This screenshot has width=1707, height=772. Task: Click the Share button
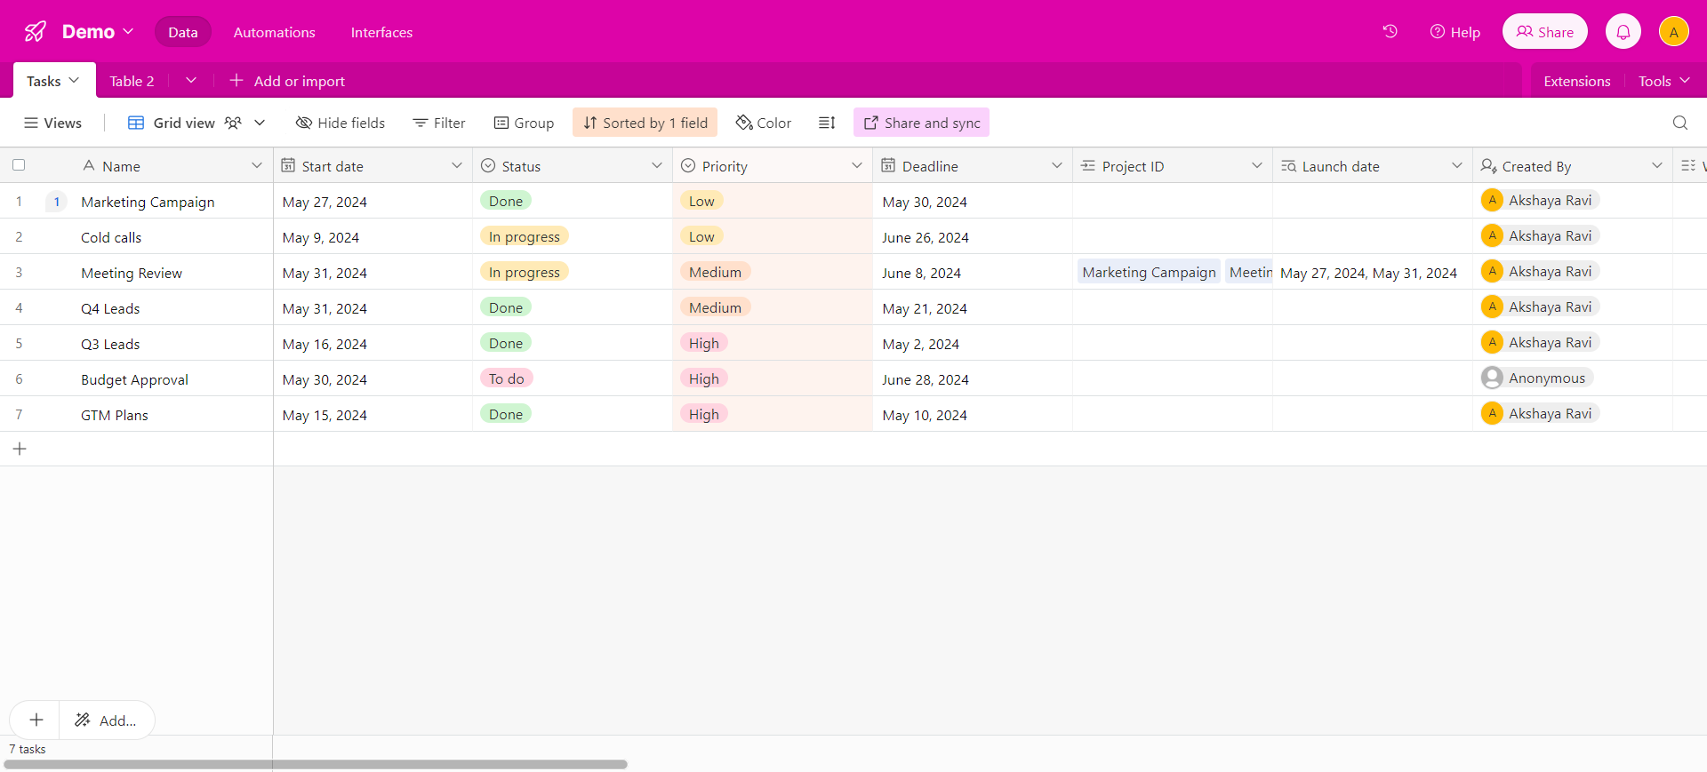pos(1545,32)
